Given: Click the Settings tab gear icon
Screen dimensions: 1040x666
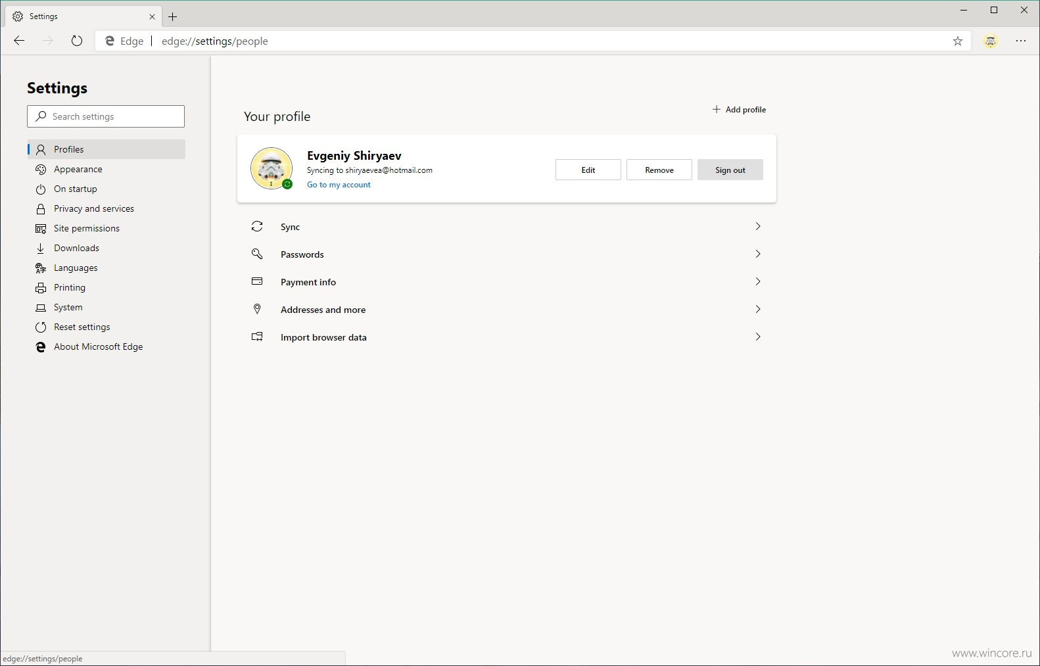Looking at the screenshot, I should 18,16.
